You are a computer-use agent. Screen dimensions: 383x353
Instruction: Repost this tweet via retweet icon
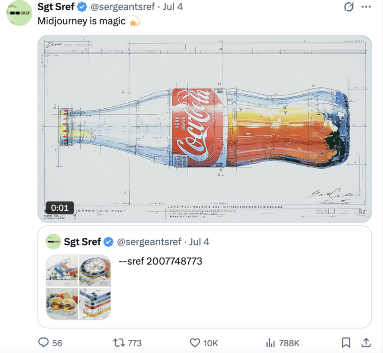click(119, 343)
